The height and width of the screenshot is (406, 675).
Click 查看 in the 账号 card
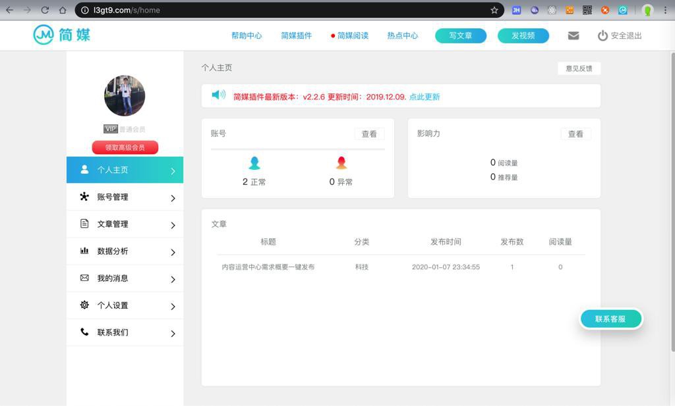coord(369,134)
